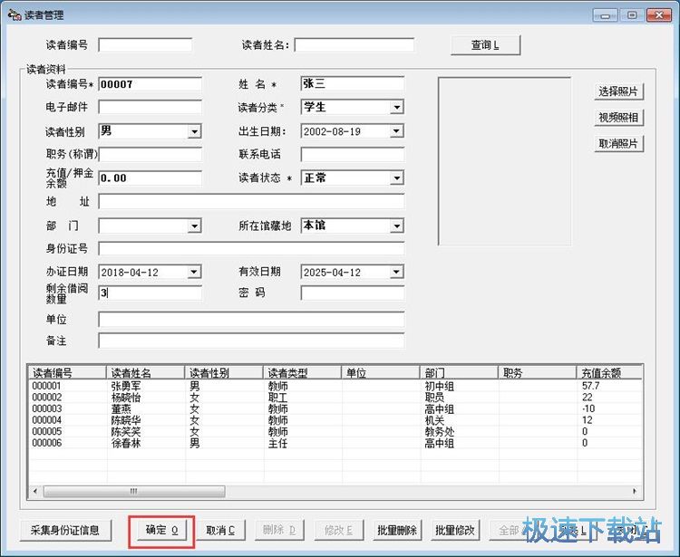Viewport: 680px width, 557px height.
Task: Click the 读者管理 title bar app icon
Action: click(14, 15)
